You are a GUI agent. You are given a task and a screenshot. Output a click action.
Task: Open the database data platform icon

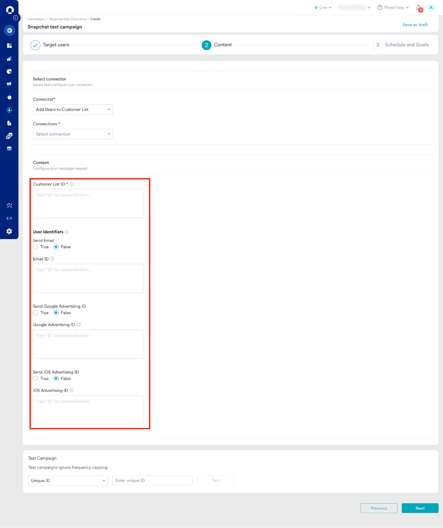click(9, 148)
